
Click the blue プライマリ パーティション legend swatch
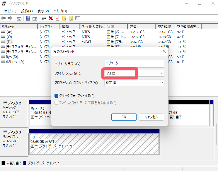25,163
